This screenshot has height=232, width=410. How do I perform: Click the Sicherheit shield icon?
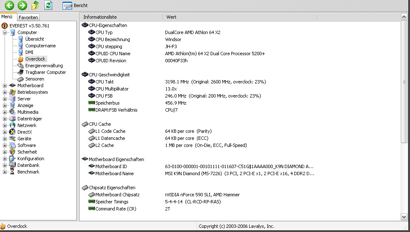[12, 152]
